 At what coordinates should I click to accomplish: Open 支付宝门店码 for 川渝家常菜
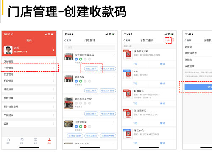[75, 136]
